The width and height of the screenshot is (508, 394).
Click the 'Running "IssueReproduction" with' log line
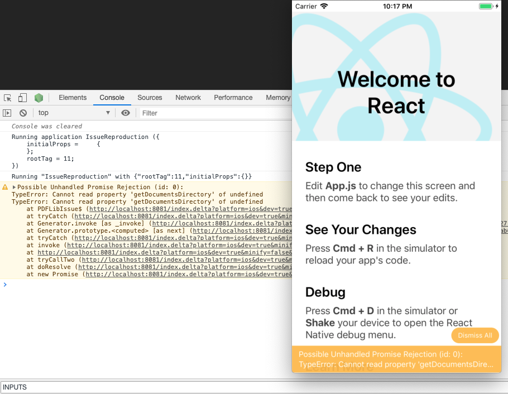(x=132, y=176)
